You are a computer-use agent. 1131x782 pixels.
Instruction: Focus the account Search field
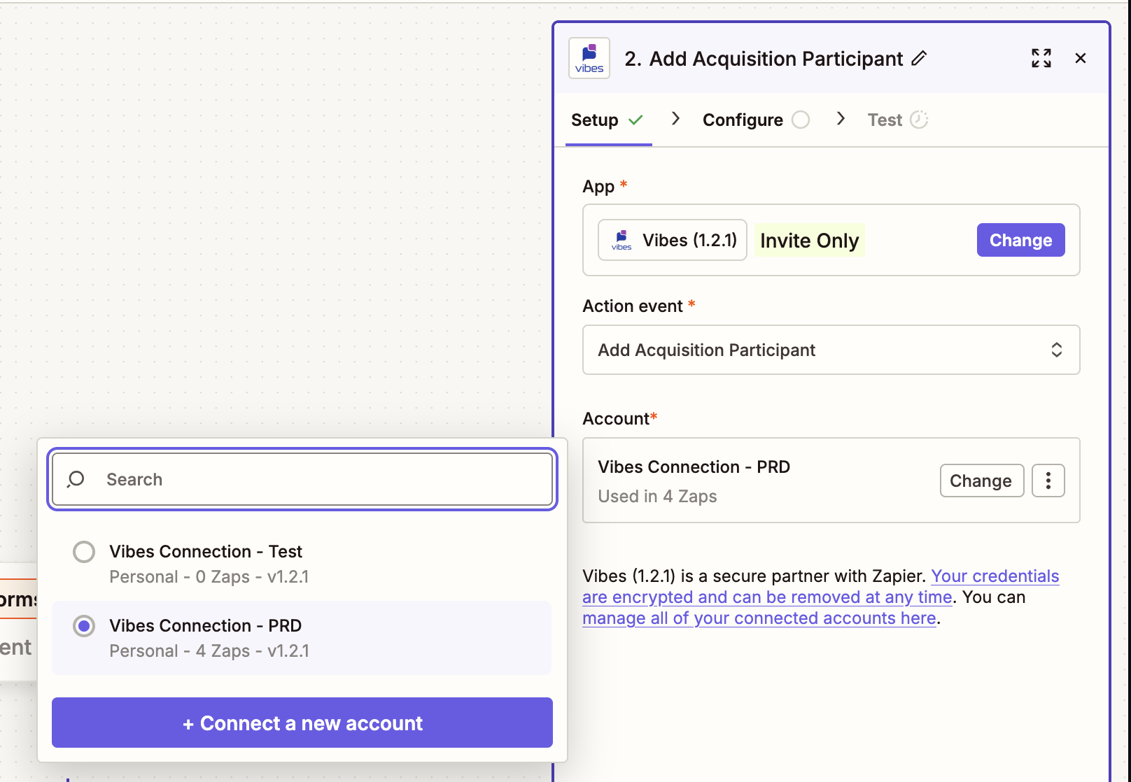pyautogui.click(x=302, y=479)
